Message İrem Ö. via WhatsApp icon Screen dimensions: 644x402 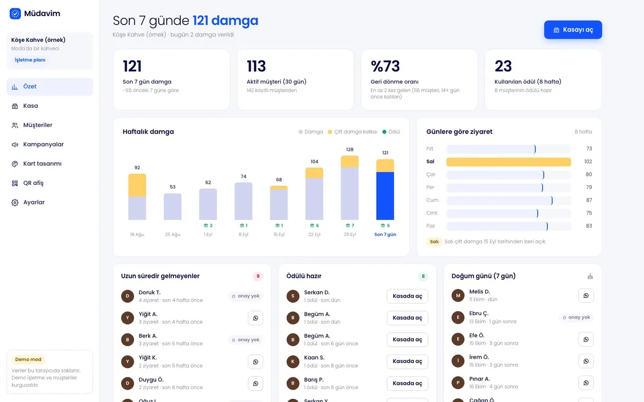[x=586, y=361]
